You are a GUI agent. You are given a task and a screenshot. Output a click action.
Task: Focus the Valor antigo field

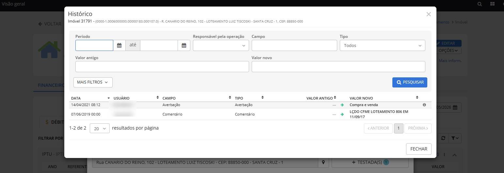pos(162,67)
